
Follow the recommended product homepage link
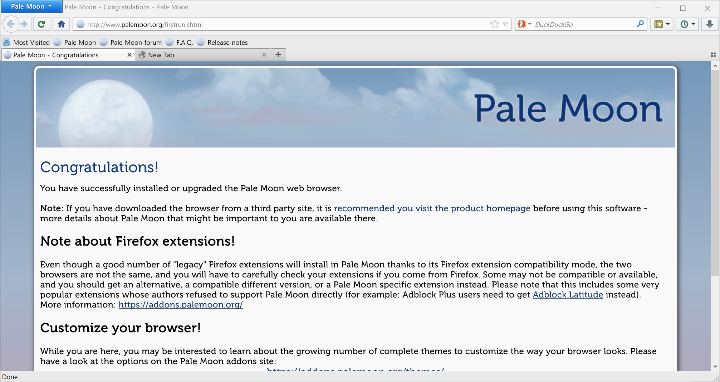pos(432,208)
